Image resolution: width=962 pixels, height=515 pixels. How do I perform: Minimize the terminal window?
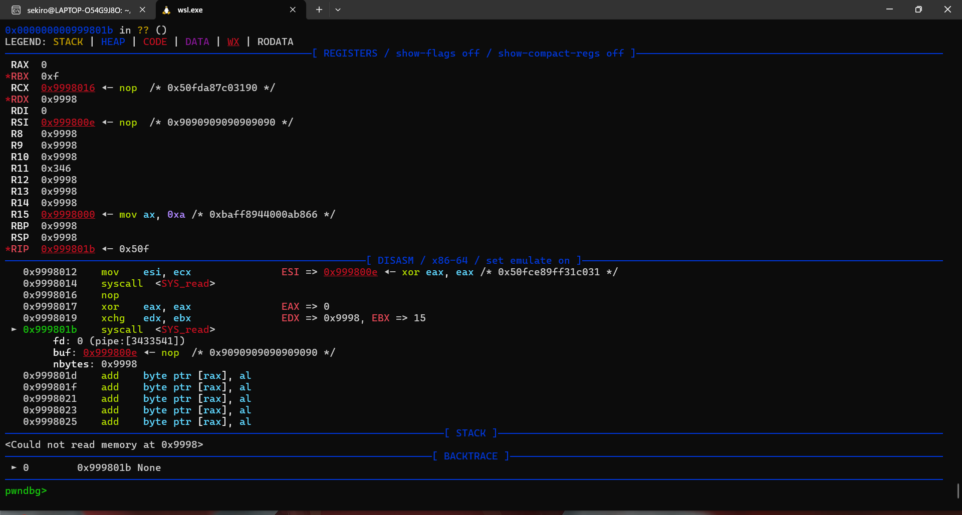889,10
